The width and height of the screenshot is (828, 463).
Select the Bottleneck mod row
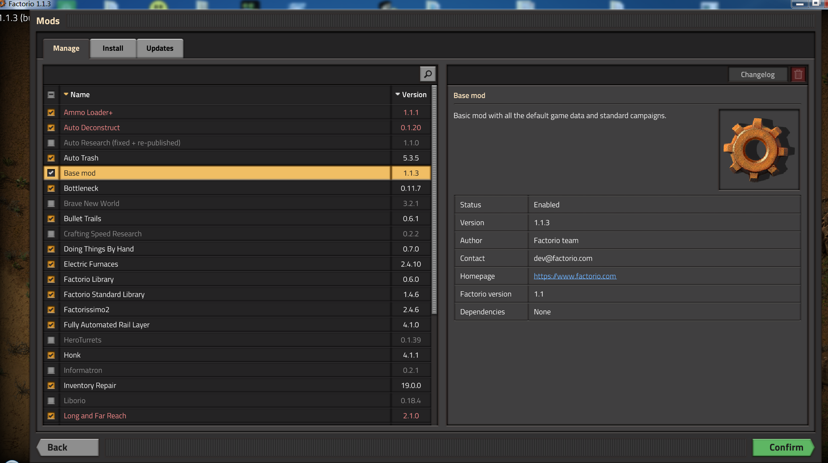(225, 188)
